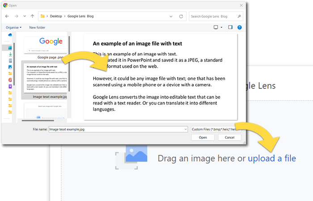
Task: Refresh the folder view
Action: pyautogui.click(x=181, y=17)
